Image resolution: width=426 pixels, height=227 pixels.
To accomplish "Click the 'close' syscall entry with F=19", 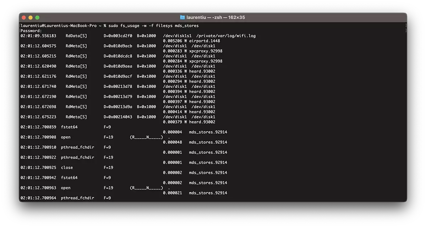I will coord(67,168).
